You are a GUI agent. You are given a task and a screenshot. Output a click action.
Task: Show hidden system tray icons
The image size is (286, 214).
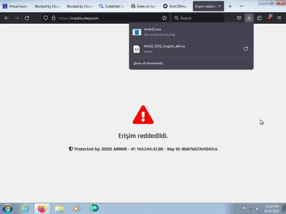[x=237, y=209]
